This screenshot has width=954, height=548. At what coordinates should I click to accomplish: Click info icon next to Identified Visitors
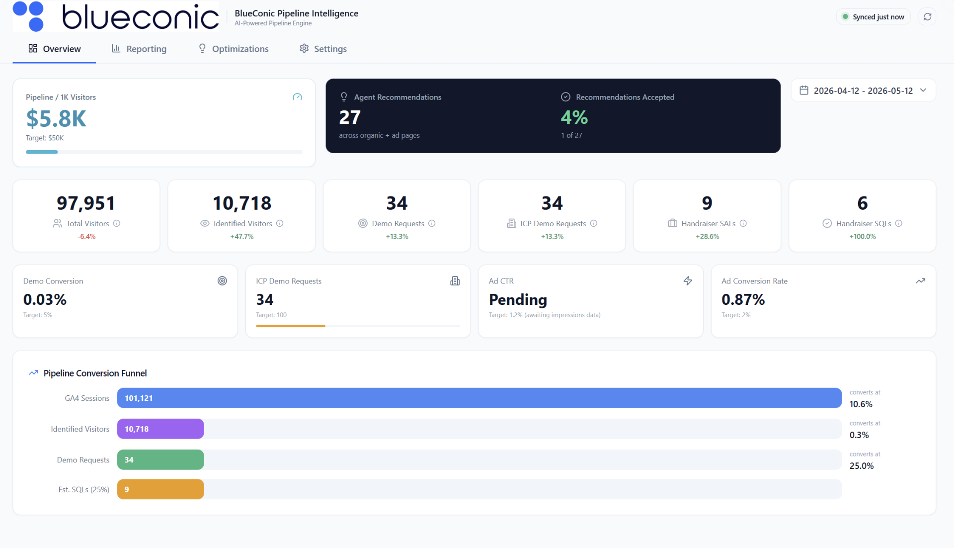[280, 223]
